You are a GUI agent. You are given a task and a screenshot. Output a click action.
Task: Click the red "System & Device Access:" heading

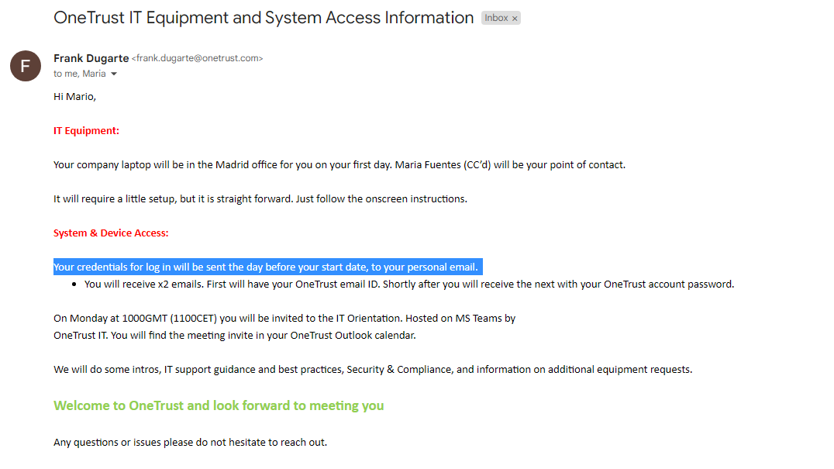[111, 233]
